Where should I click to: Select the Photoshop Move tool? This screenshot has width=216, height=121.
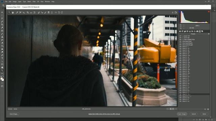point(2,12)
